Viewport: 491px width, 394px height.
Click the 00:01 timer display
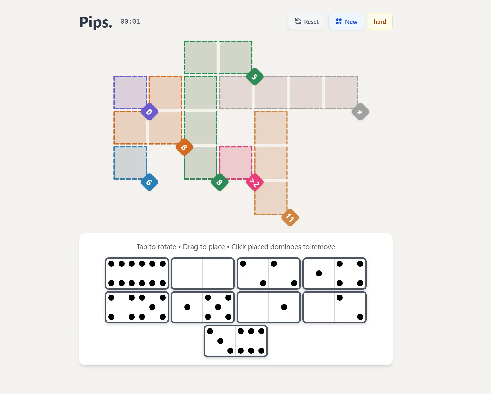click(130, 21)
